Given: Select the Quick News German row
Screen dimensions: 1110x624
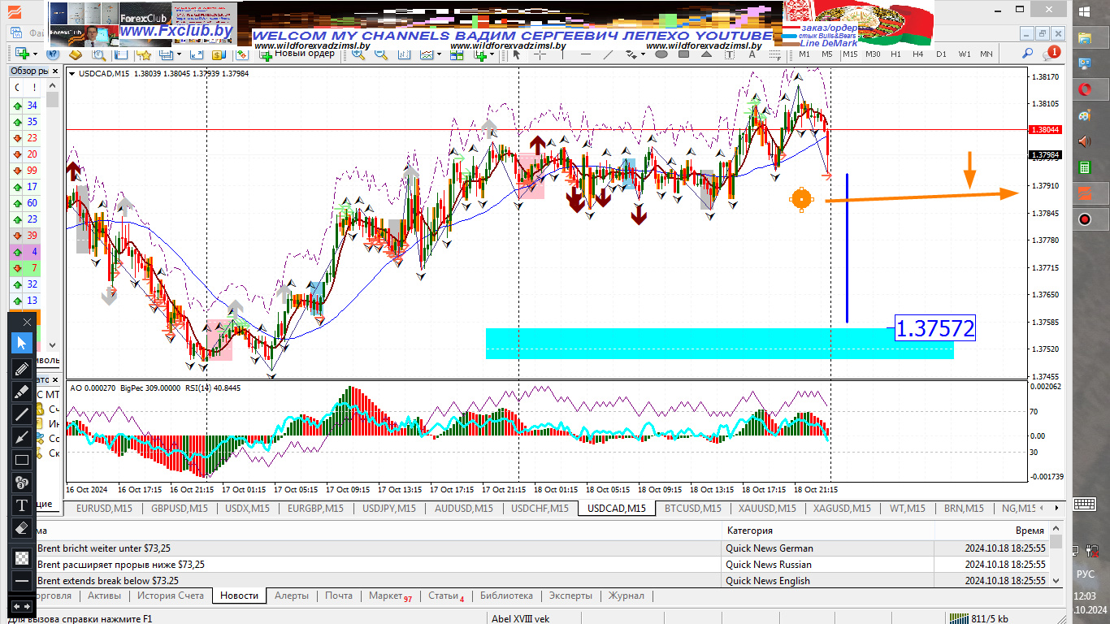Looking at the screenshot, I should click(770, 548).
